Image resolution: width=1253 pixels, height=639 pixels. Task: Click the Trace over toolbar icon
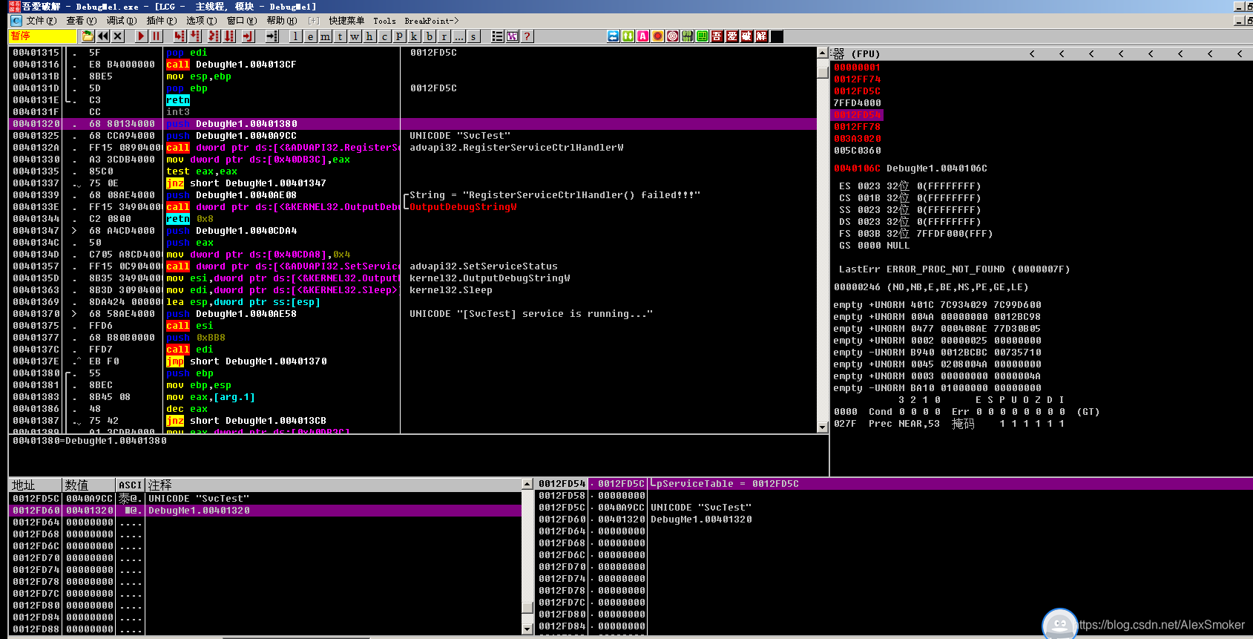[230, 36]
